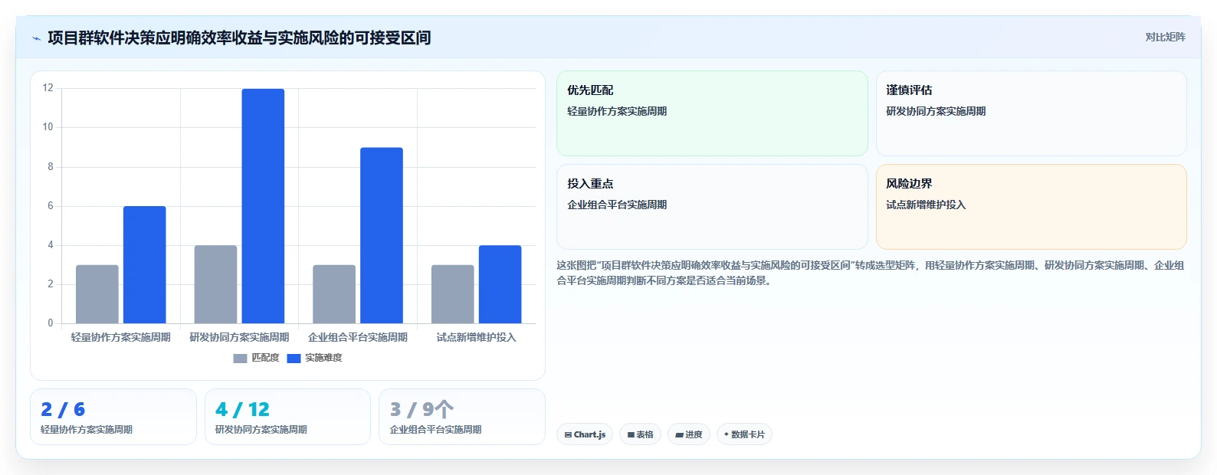Click the header icon beside the title

pyautogui.click(x=36, y=38)
